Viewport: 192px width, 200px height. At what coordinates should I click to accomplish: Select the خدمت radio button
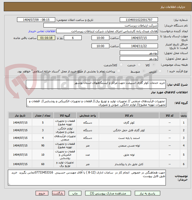pos(139,65)
